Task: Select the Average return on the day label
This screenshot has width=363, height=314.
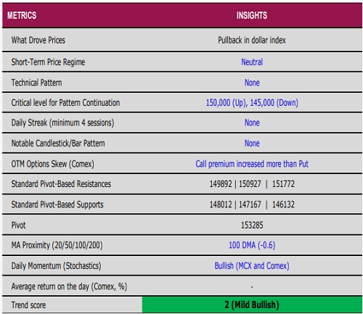Action: 69,286
